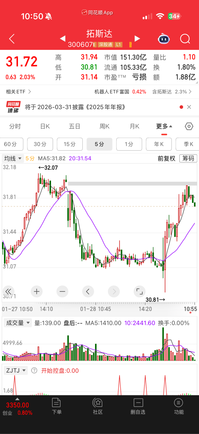Screen dimensions: 199x434
Task: Open the robot AI assistant
Action: click(164, 39)
